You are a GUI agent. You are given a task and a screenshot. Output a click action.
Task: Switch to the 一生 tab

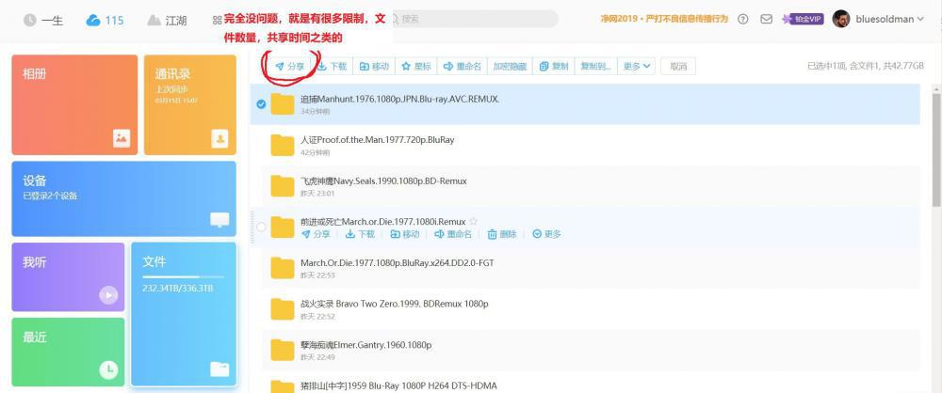click(x=43, y=21)
